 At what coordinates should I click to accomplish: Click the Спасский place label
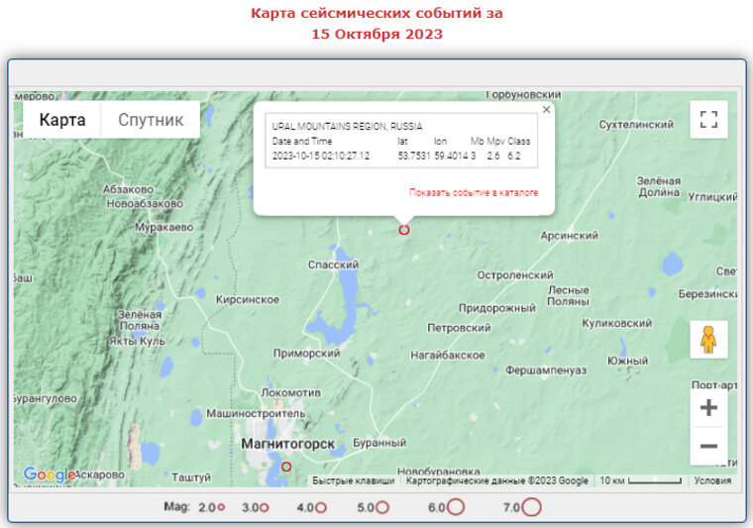coord(333,264)
